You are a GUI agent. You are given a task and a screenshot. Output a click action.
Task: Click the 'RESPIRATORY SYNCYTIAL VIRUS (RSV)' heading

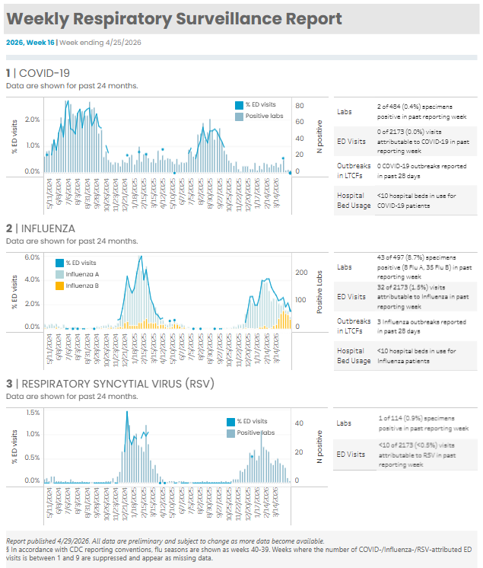pyautogui.click(x=118, y=384)
